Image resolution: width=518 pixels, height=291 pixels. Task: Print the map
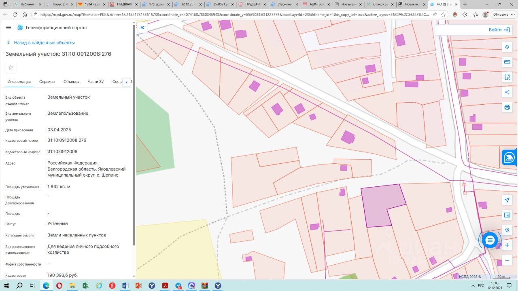coord(507,107)
